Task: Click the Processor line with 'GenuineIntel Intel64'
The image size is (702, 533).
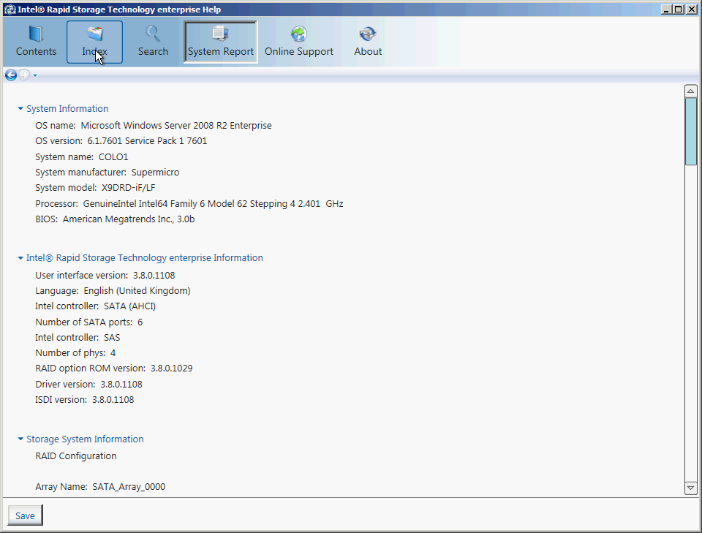Action: (189, 204)
